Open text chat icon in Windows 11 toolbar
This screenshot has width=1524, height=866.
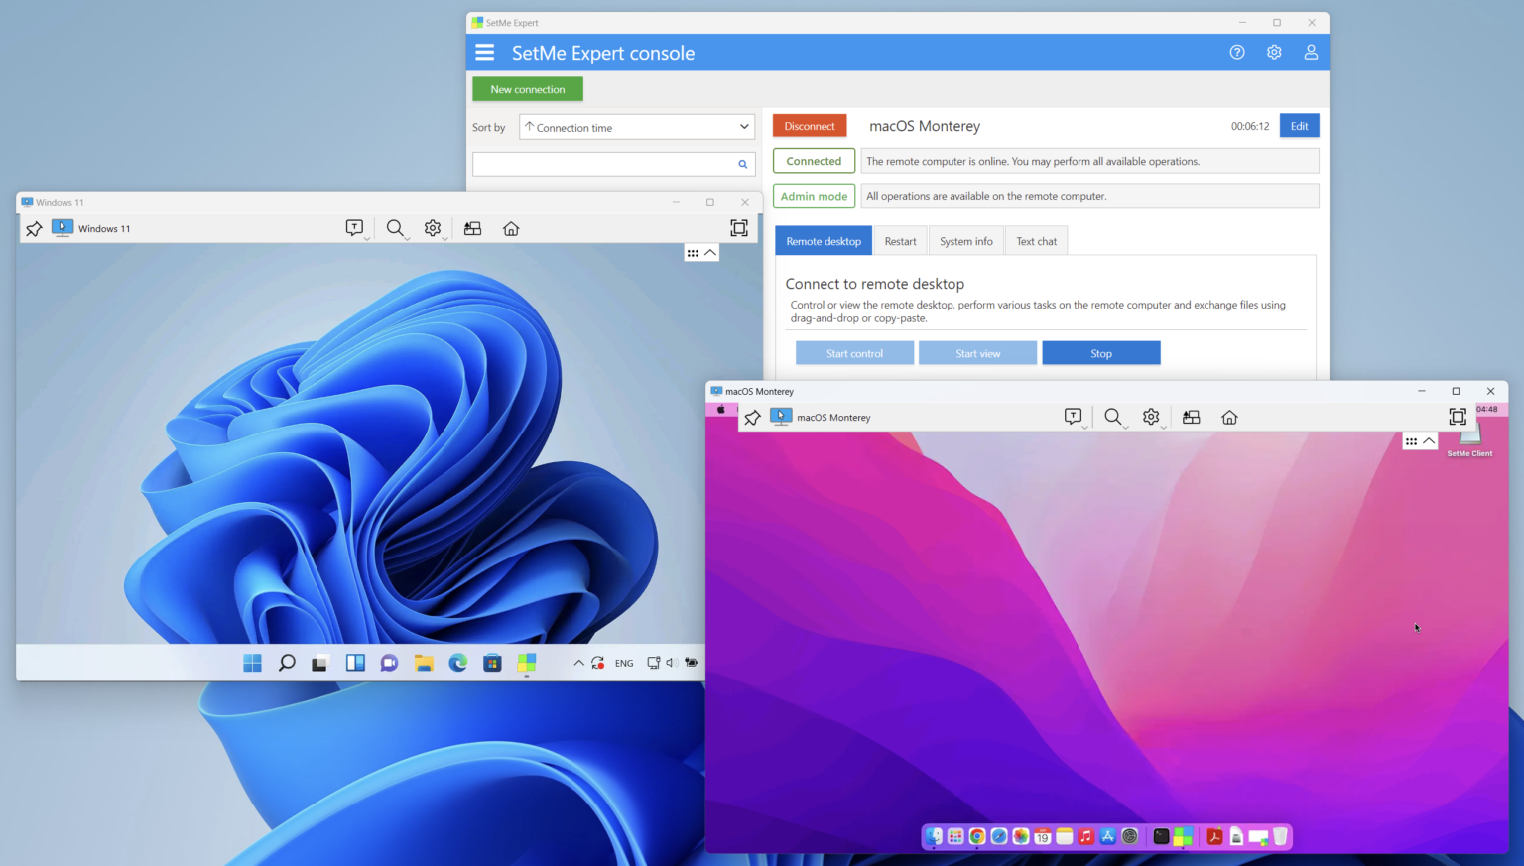tap(354, 228)
